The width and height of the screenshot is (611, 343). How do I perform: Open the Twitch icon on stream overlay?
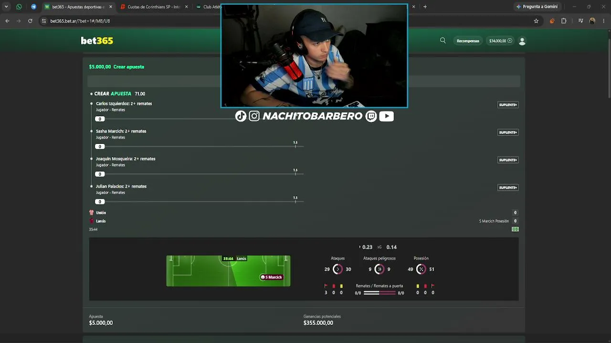[371, 116]
